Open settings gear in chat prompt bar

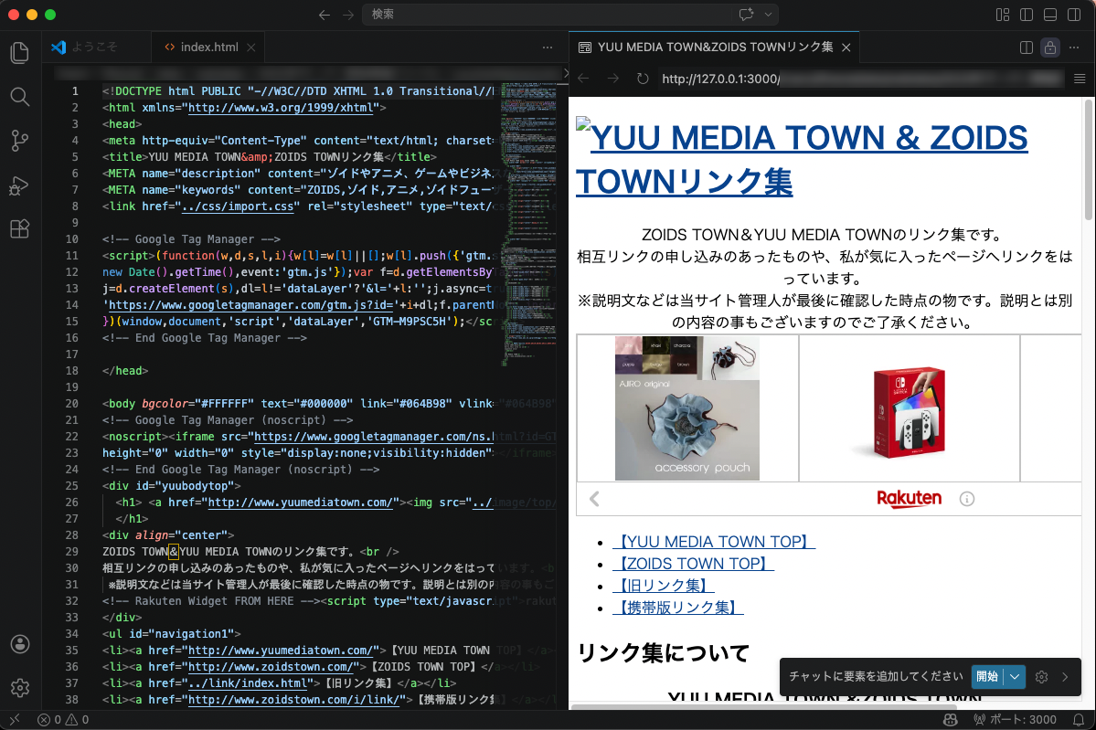click(x=1041, y=677)
